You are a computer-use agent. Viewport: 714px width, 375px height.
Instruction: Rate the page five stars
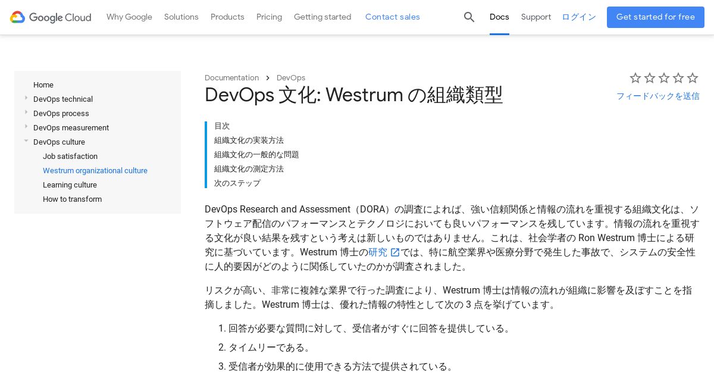[x=693, y=78]
